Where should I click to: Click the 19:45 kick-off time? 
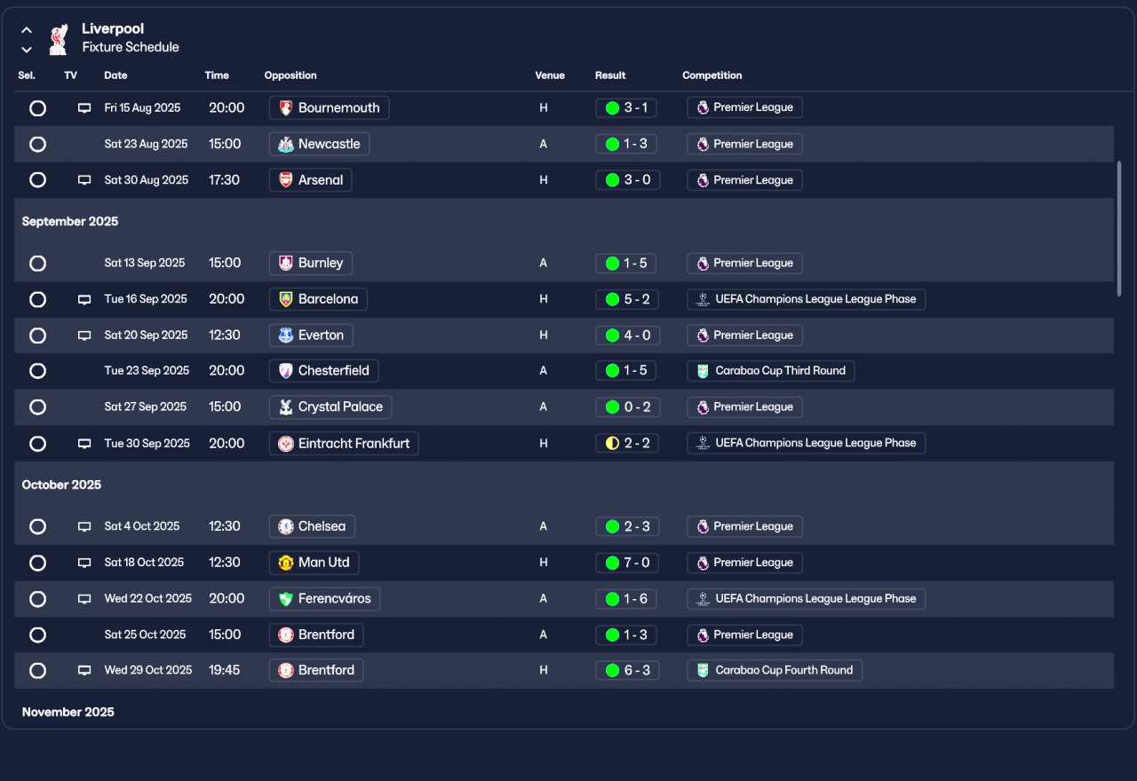tap(224, 671)
